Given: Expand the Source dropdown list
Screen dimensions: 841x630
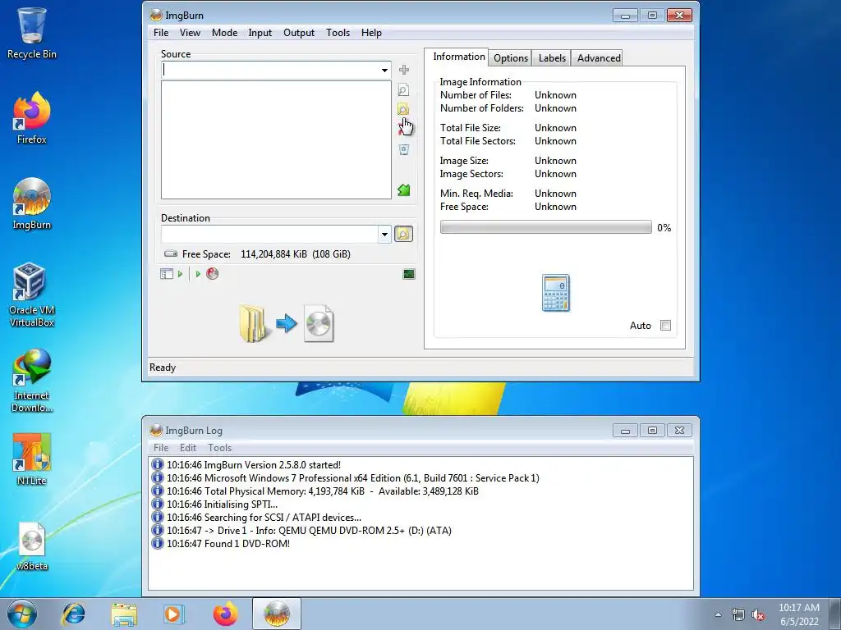Looking at the screenshot, I should 384,71.
